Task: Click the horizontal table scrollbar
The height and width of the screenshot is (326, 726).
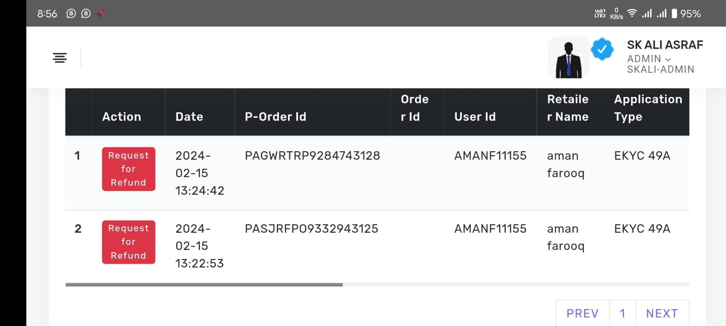Action: coord(204,285)
